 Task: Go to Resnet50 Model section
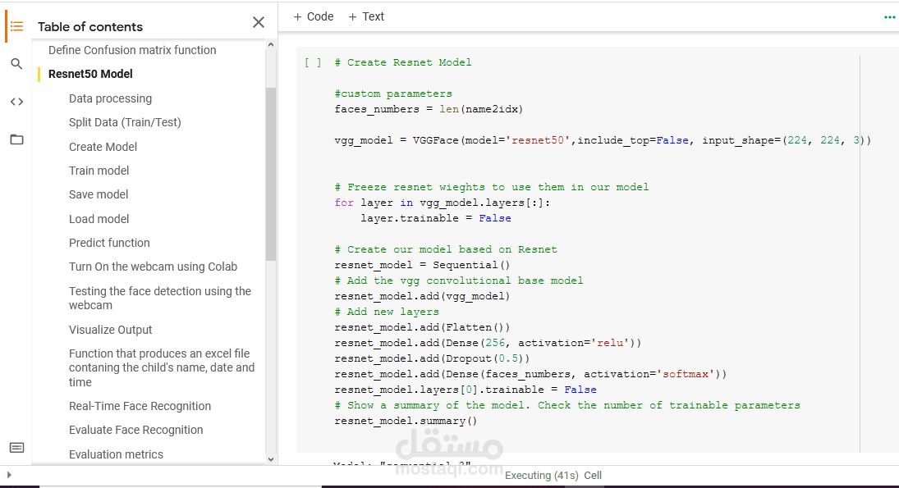tap(90, 74)
